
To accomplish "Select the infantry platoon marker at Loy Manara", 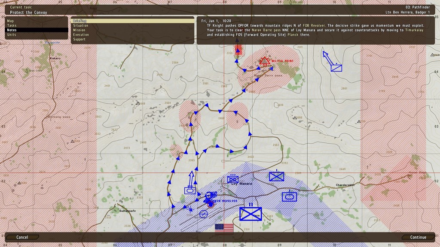I will click(x=233, y=179).
